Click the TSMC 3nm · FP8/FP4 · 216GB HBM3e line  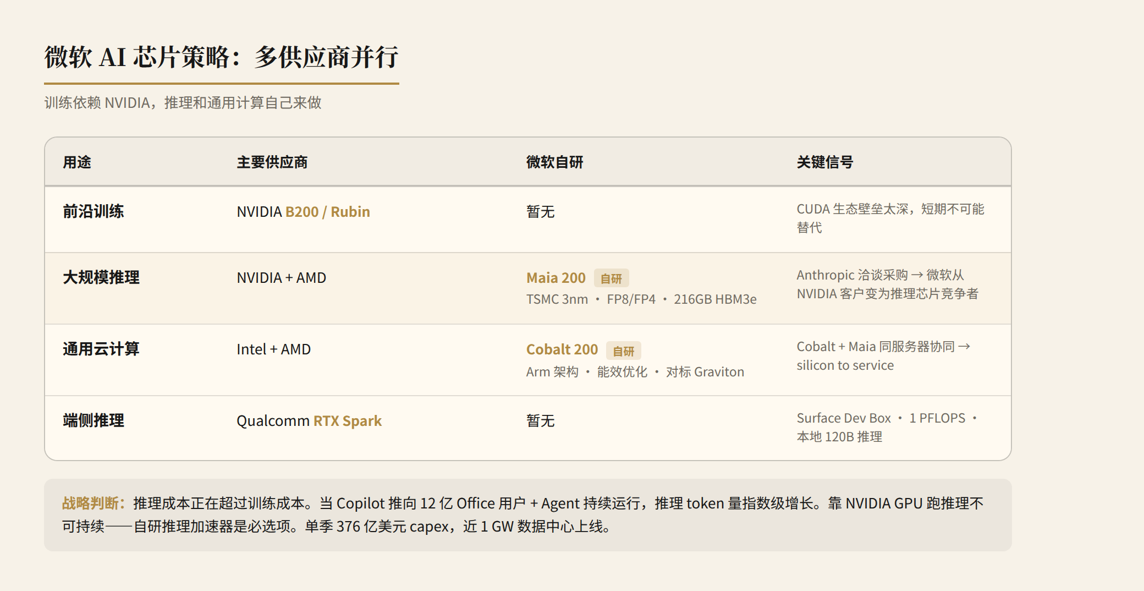coord(641,299)
